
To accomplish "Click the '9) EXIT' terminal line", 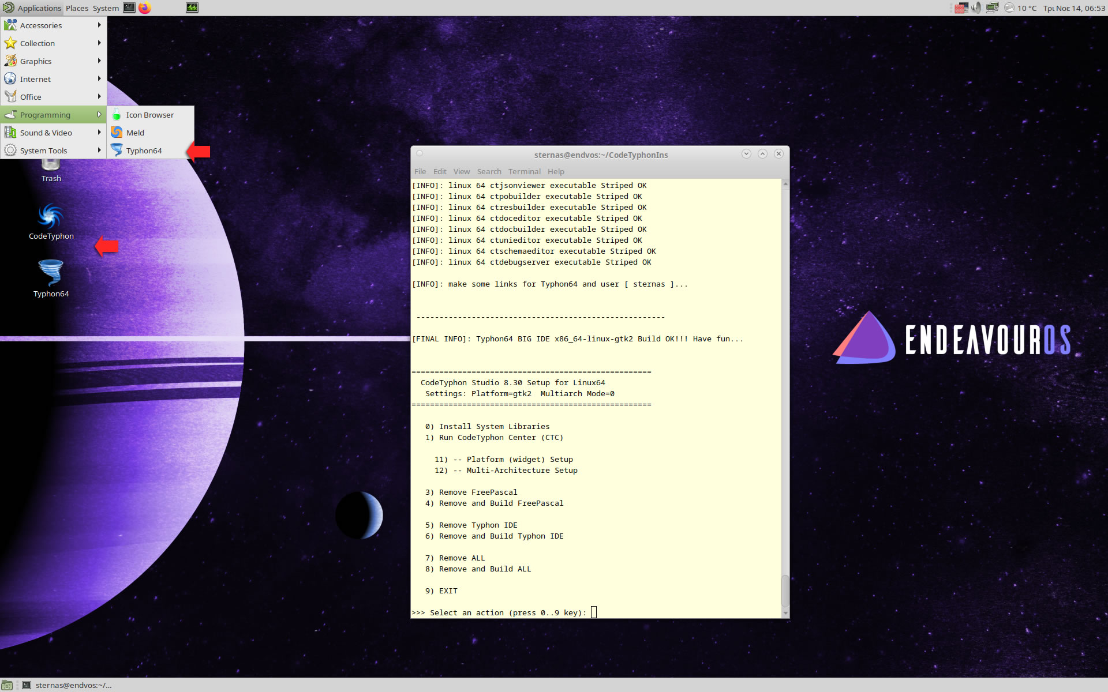I will pos(441,591).
